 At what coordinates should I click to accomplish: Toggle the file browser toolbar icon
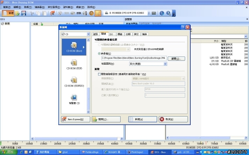click(x=98, y=13)
